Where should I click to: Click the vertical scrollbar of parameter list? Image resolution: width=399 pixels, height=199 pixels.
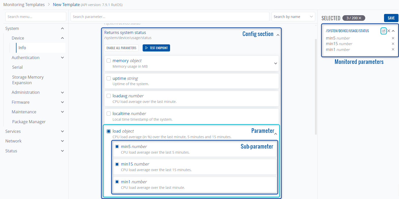click(316, 86)
